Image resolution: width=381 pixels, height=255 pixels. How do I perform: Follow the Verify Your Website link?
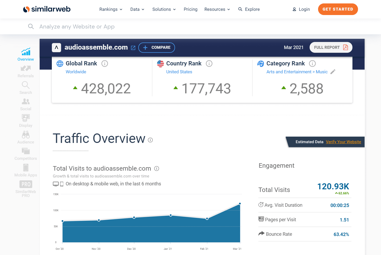(343, 142)
